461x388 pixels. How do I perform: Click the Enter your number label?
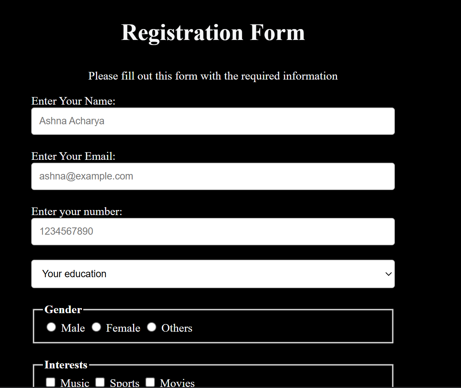[77, 211]
